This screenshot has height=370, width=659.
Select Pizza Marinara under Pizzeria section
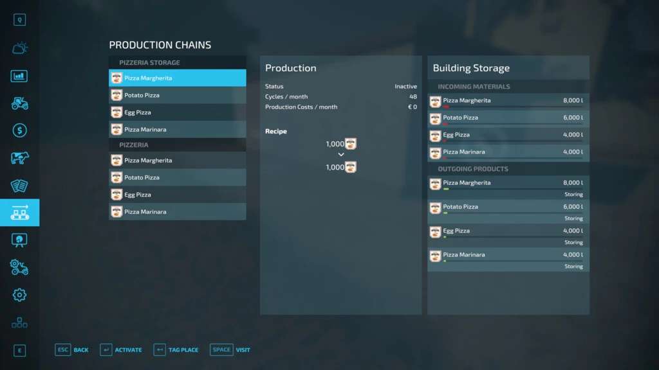[x=177, y=212]
